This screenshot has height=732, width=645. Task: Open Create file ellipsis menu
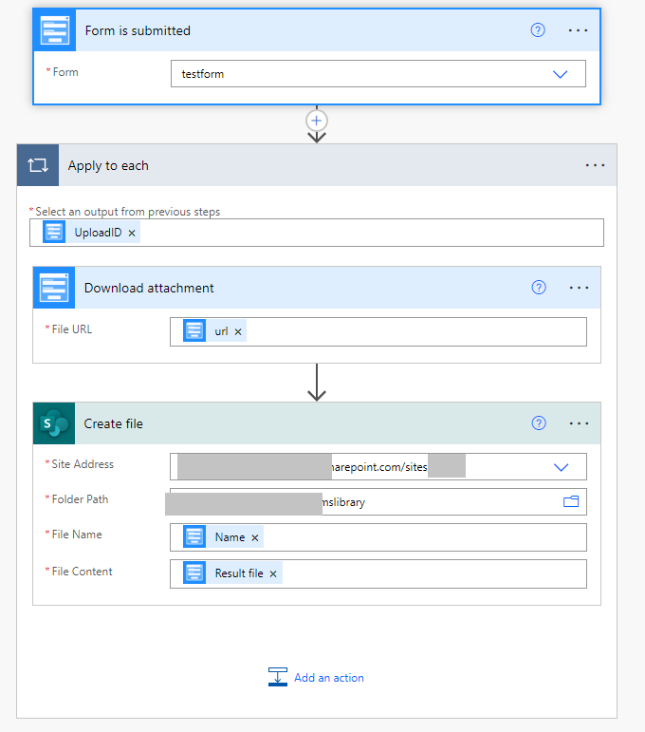pos(579,423)
